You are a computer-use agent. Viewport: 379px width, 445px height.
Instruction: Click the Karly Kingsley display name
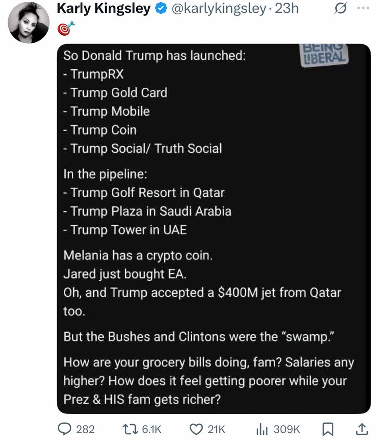(x=104, y=8)
